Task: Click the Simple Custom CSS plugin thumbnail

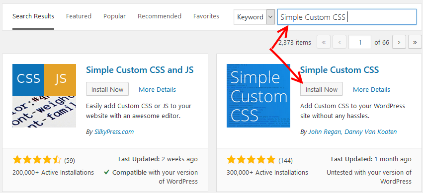Action: pos(258,96)
